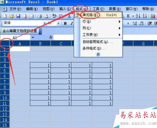Screen dimensions: 157x128
Task: Expand the 列(C) submenu
Action: (x=120, y=28)
